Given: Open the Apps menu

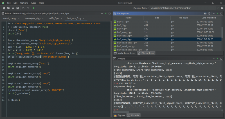Looking at the screenshot, I should coord(33,3).
